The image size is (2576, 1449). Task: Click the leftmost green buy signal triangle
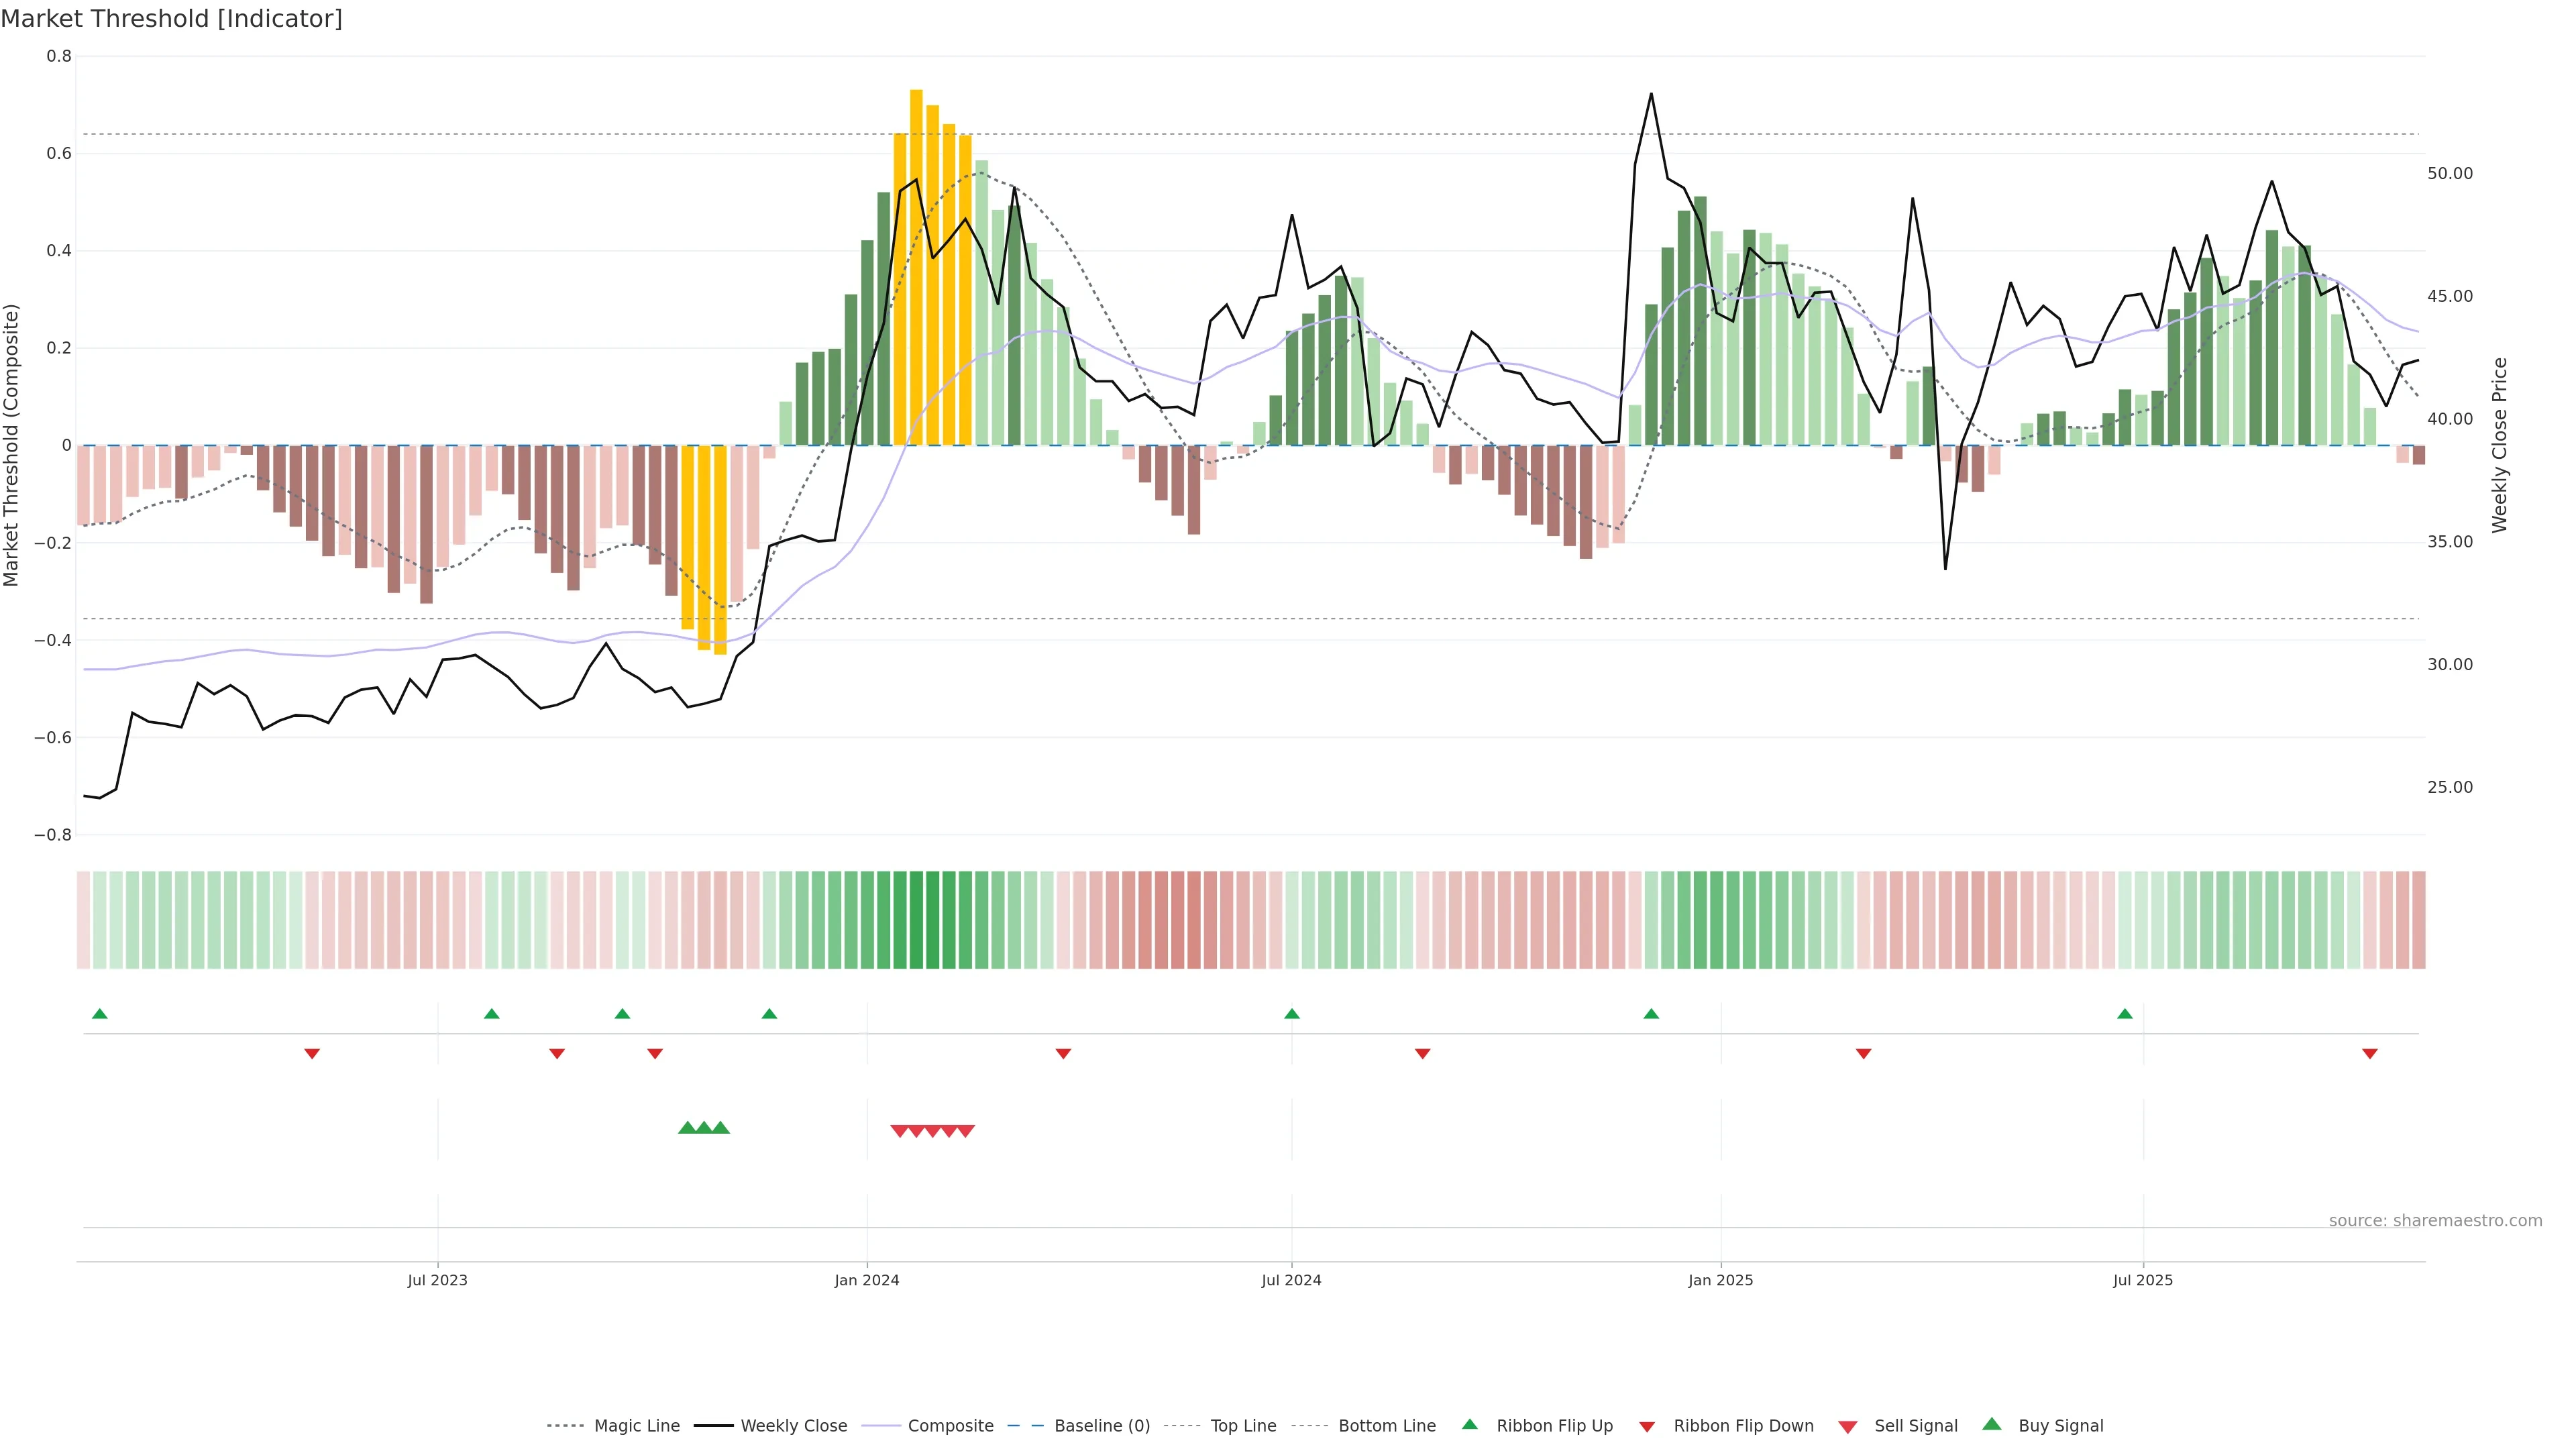pos(687,1128)
